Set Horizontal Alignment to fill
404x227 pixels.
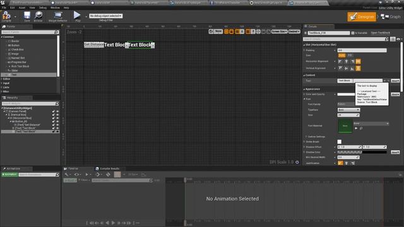click(358, 61)
